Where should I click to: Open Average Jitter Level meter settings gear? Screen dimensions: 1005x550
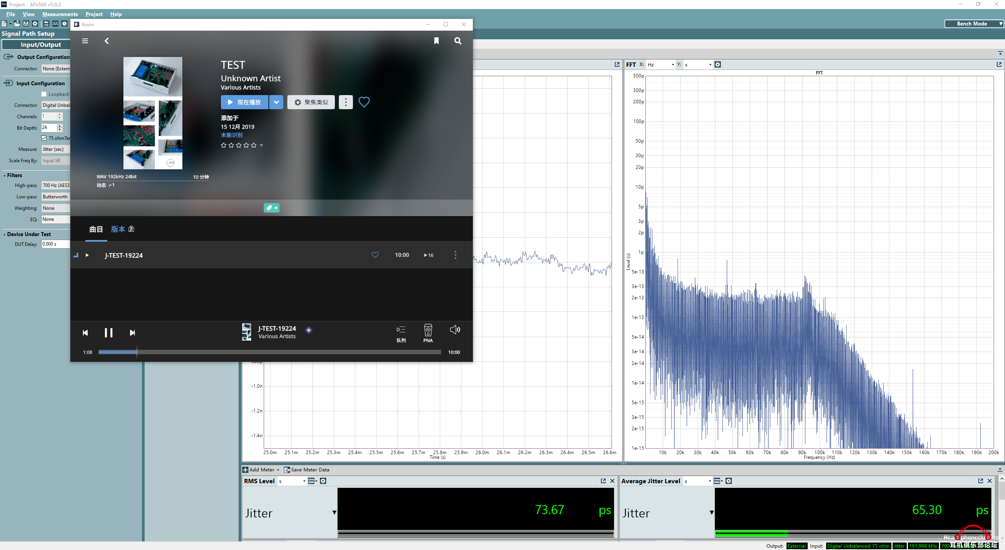pyautogui.click(x=729, y=481)
